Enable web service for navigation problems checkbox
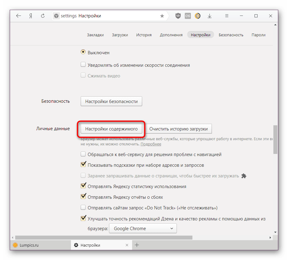This screenshot has width=288, height=260. tap(83, 154)
